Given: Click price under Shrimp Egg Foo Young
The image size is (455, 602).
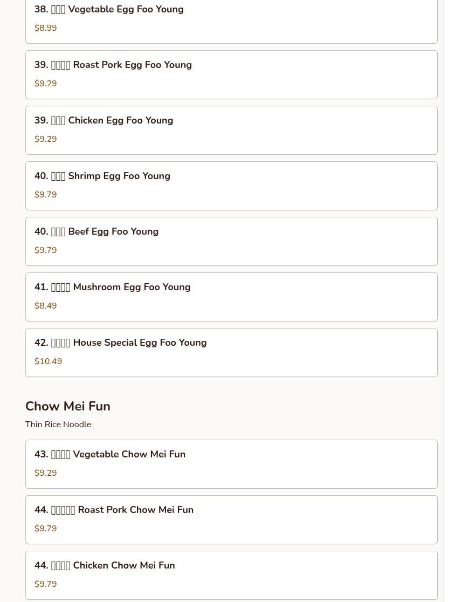Looking at the screenshot, I should (45, 195).
